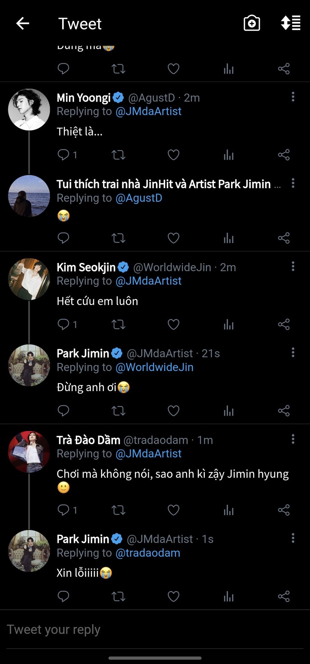Reply to Min Yoongi's tweet

click(64, 155)
